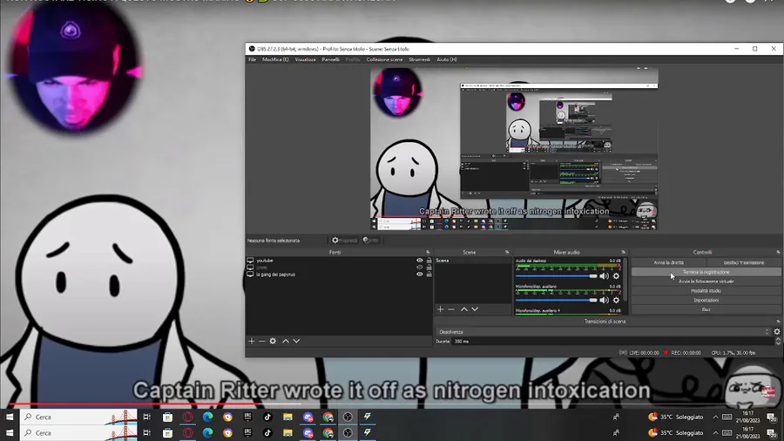Select the youtube source row
The width and height of the screenshot is (784, 441).
tap(339, 261)
